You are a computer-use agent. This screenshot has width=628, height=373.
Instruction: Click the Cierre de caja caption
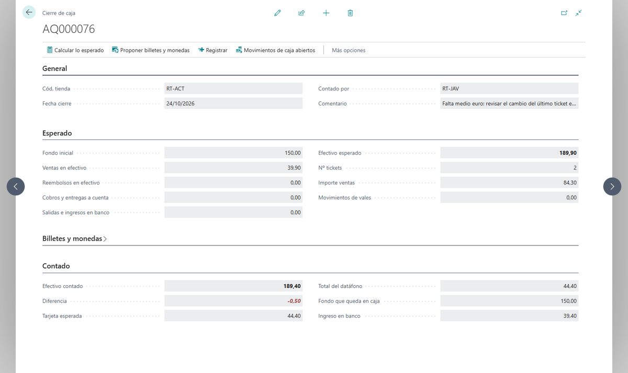(x=59, y=13)
